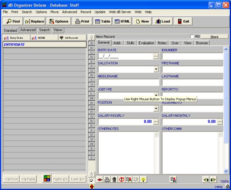Image resolution: width=231 pixels, height=190 pixels.
Task: Click the ENTRYDATE column header
Action: point(45,44)
